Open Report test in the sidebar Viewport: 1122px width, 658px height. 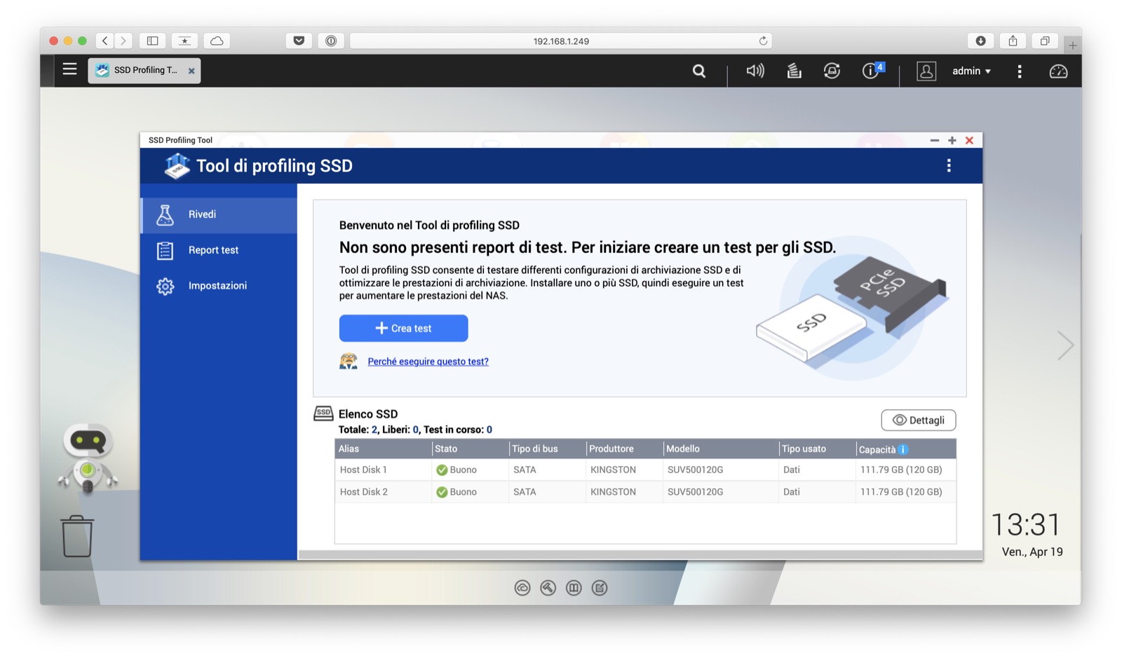tap(219, 250)
